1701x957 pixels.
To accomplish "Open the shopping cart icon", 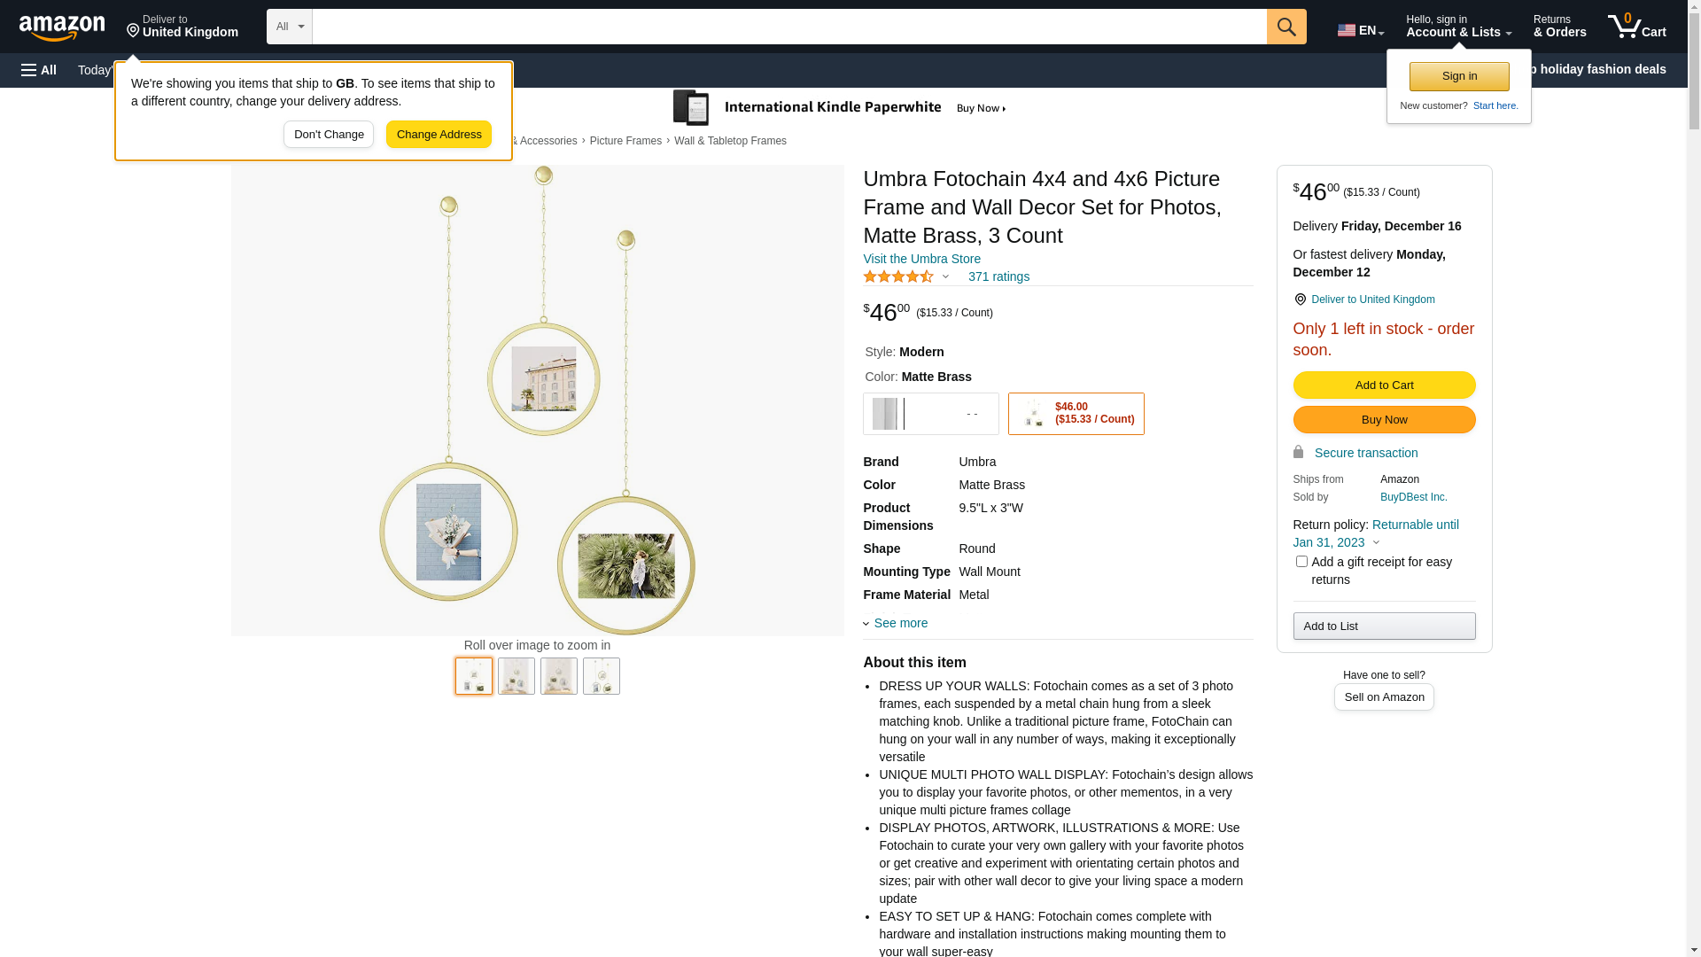I will tap(1636, 27).
